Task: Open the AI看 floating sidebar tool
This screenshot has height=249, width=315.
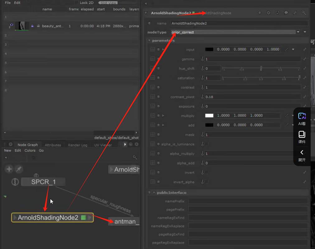Action: (302, 119)
